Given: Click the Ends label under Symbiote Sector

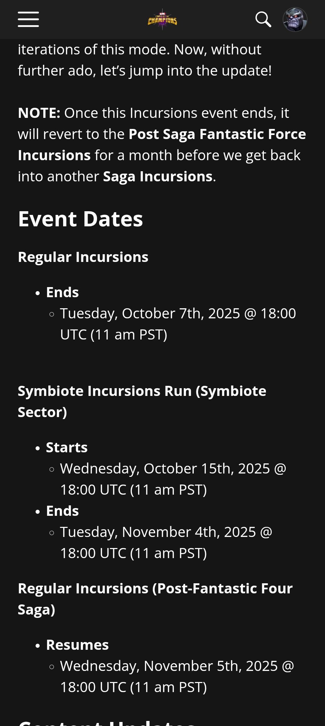Looking at the screenshot, I should coord(62,511).
